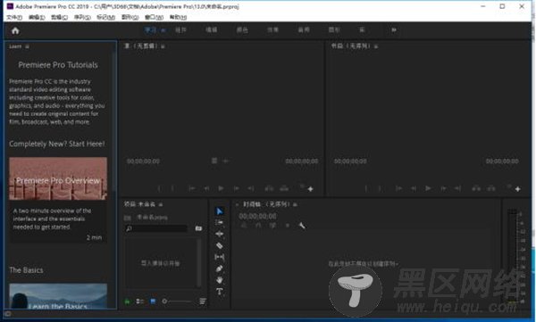Open the 帮助(H) menu
The height and width of the screenshot is (322, 536).
click(178, 17)
